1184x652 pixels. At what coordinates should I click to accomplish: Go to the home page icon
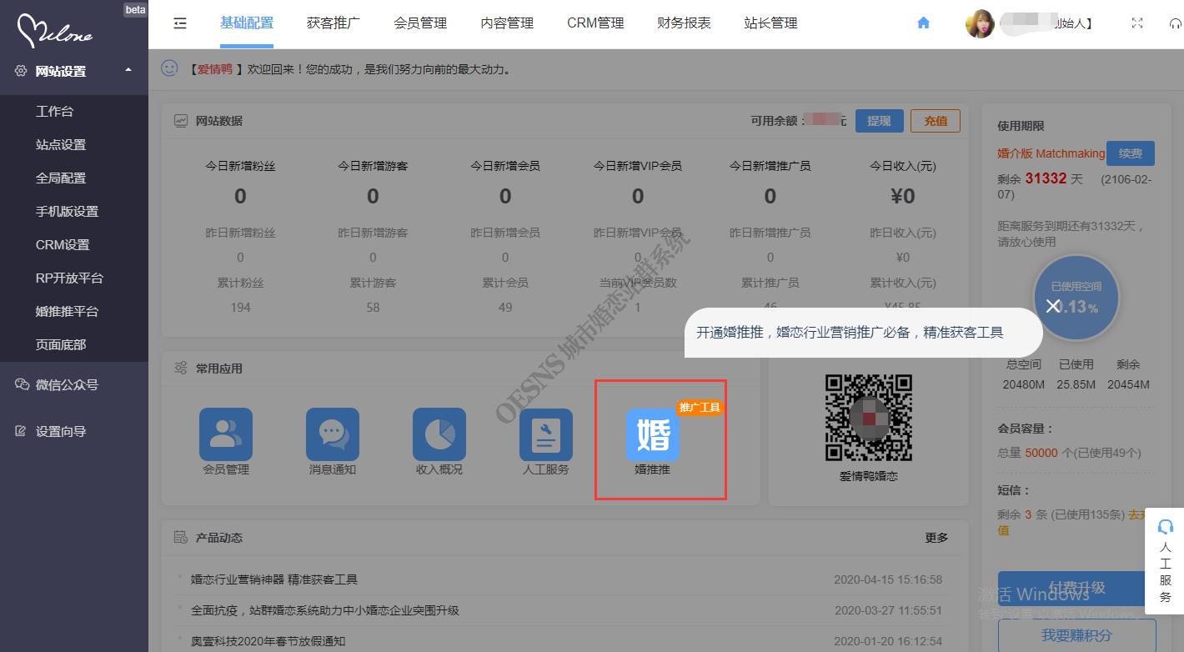[923, 23]
